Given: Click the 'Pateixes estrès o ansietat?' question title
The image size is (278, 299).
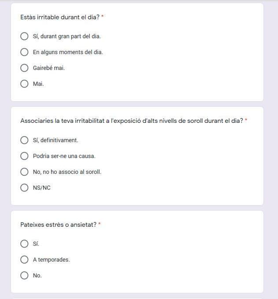Looking at the screenshot, I should [58, 225].
